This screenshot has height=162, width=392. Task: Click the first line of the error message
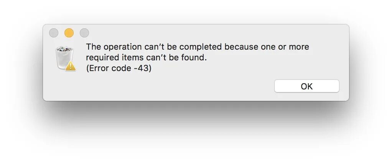click(198, 47)
